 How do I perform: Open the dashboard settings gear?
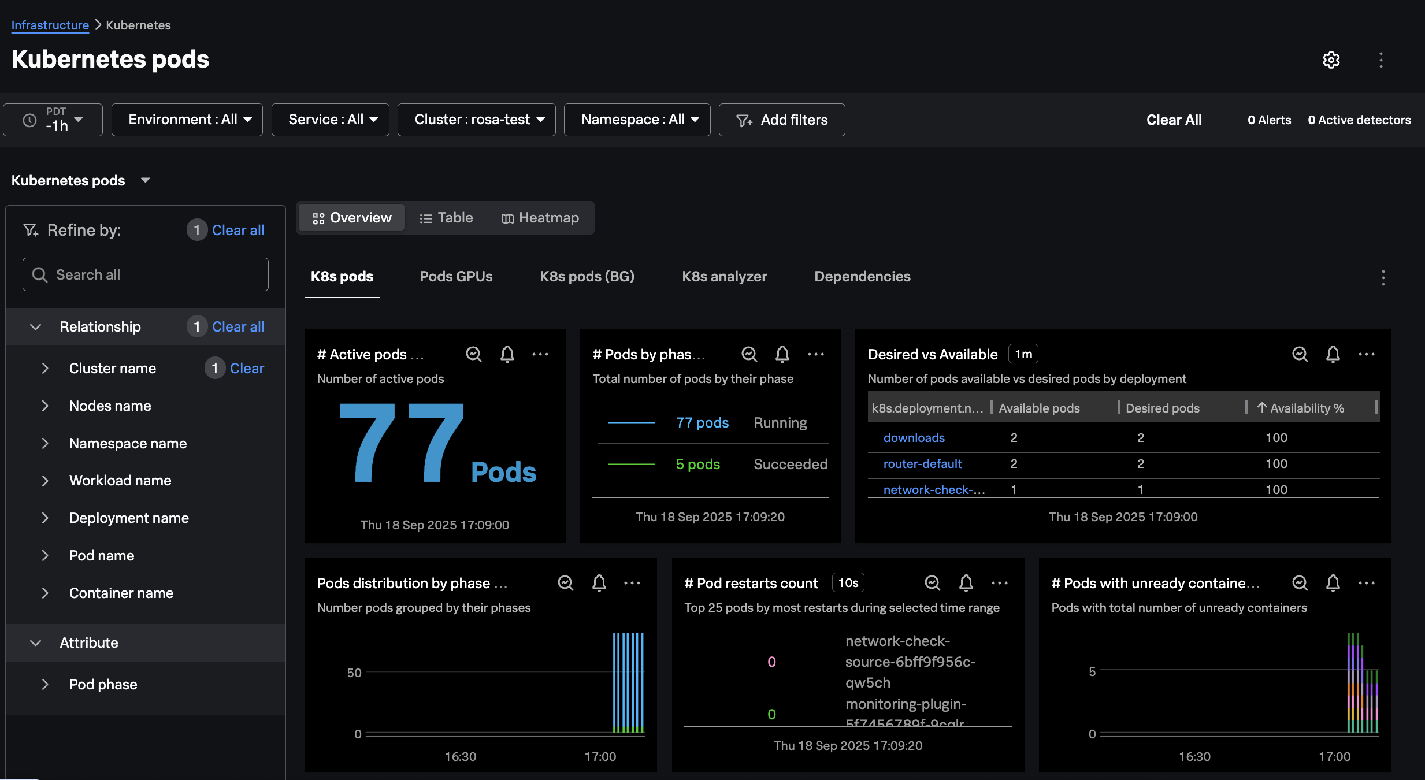[x=1331, y=60]
